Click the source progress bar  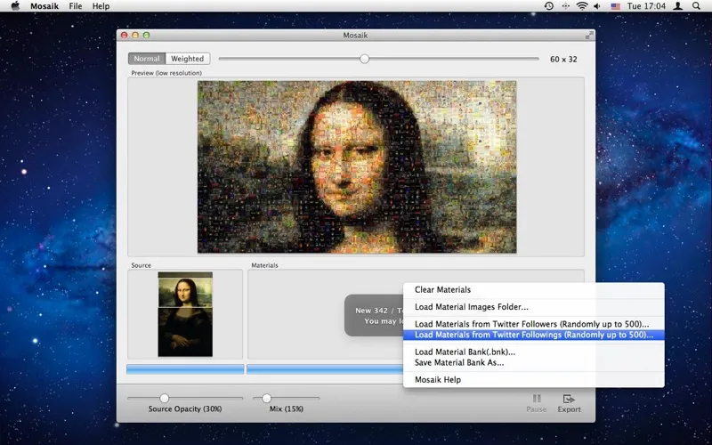(185, 369)
